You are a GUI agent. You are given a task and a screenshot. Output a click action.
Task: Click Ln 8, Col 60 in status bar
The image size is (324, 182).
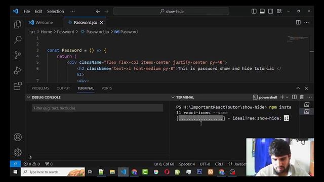pyautogui.click(x=164, y=164)
